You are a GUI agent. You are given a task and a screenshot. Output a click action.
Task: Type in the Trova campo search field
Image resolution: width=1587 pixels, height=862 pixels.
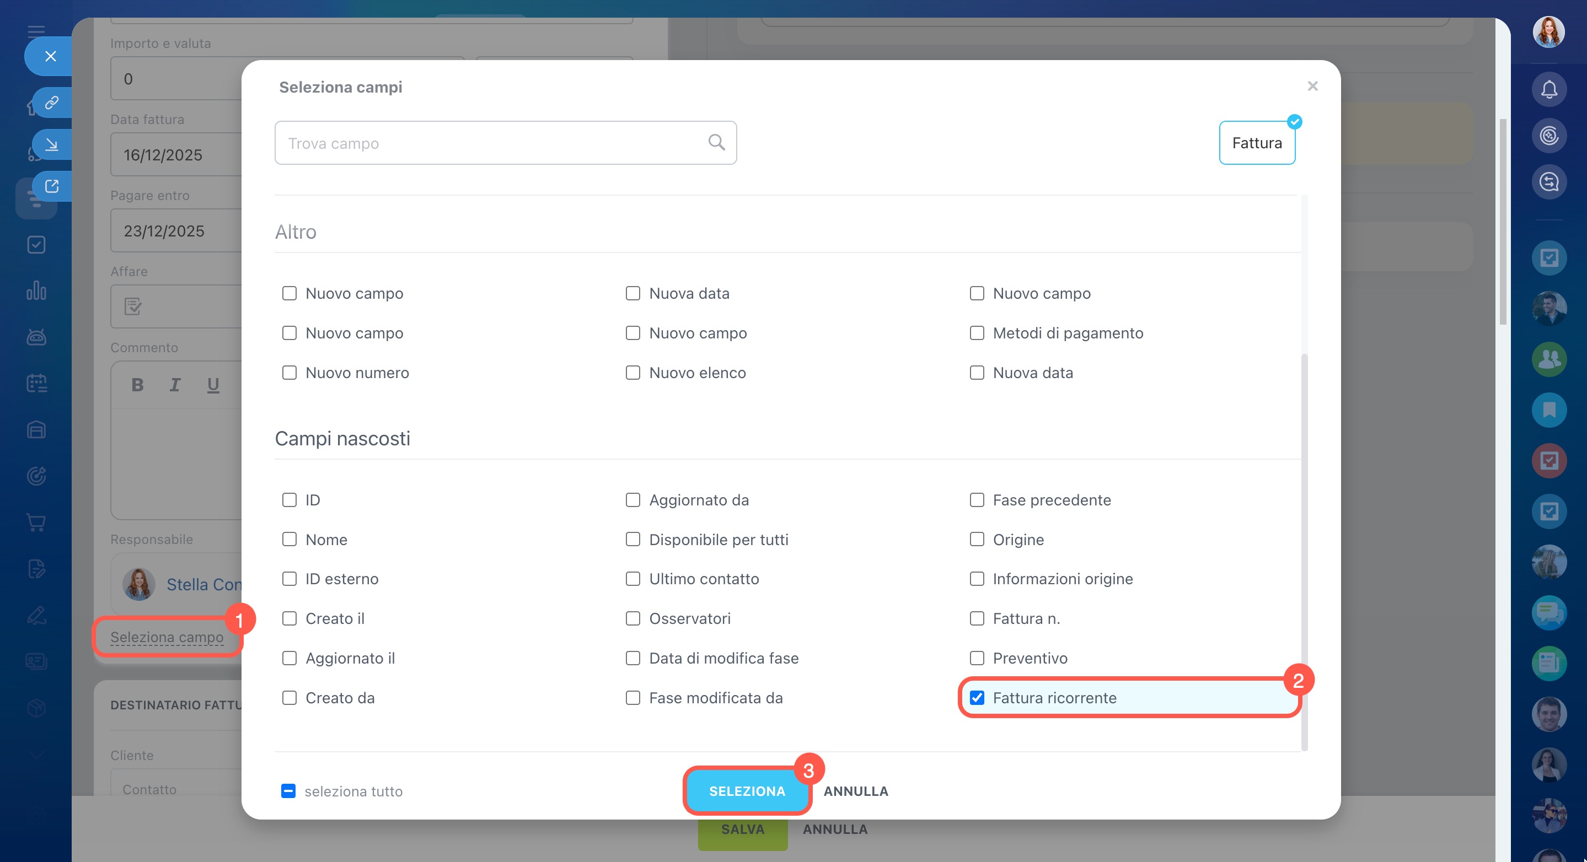[493, 143]
